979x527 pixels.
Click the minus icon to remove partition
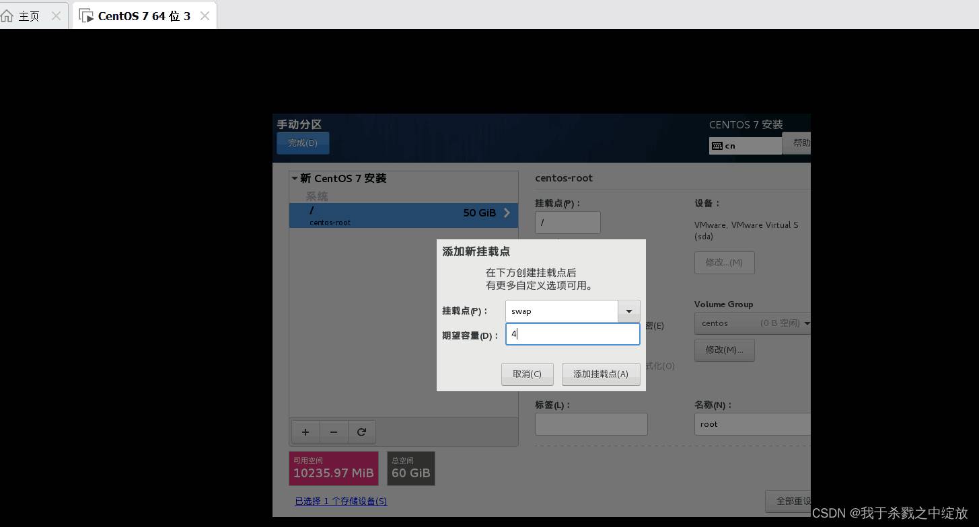pyautogui.click(x=334, y=432)
